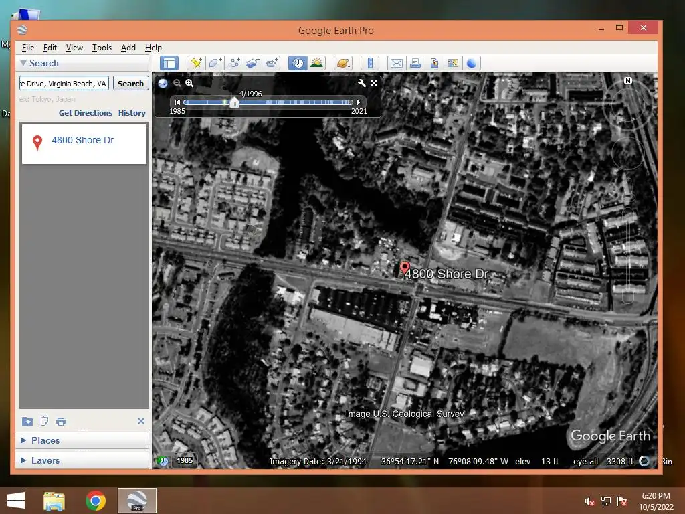Close the historical imagery slider
This screenshot has width=685, height=514.
tap(374, 83)
